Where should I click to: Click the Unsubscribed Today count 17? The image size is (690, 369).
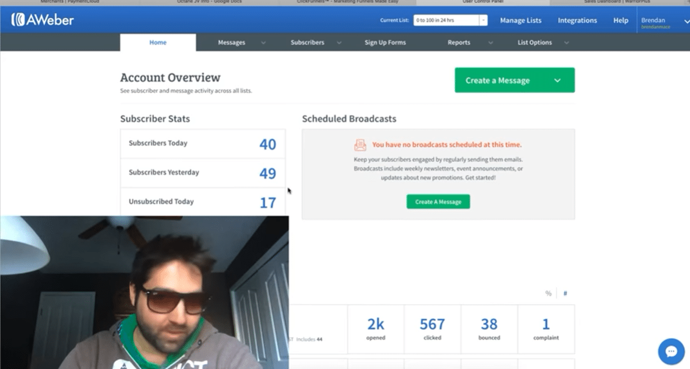(268, 203)
